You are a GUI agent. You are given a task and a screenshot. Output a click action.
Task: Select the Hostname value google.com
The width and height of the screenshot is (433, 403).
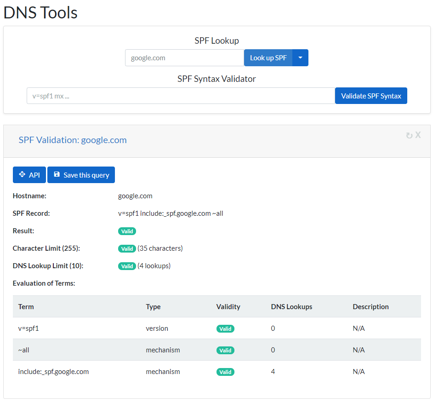pyautogui.click(x=135, y=196)
